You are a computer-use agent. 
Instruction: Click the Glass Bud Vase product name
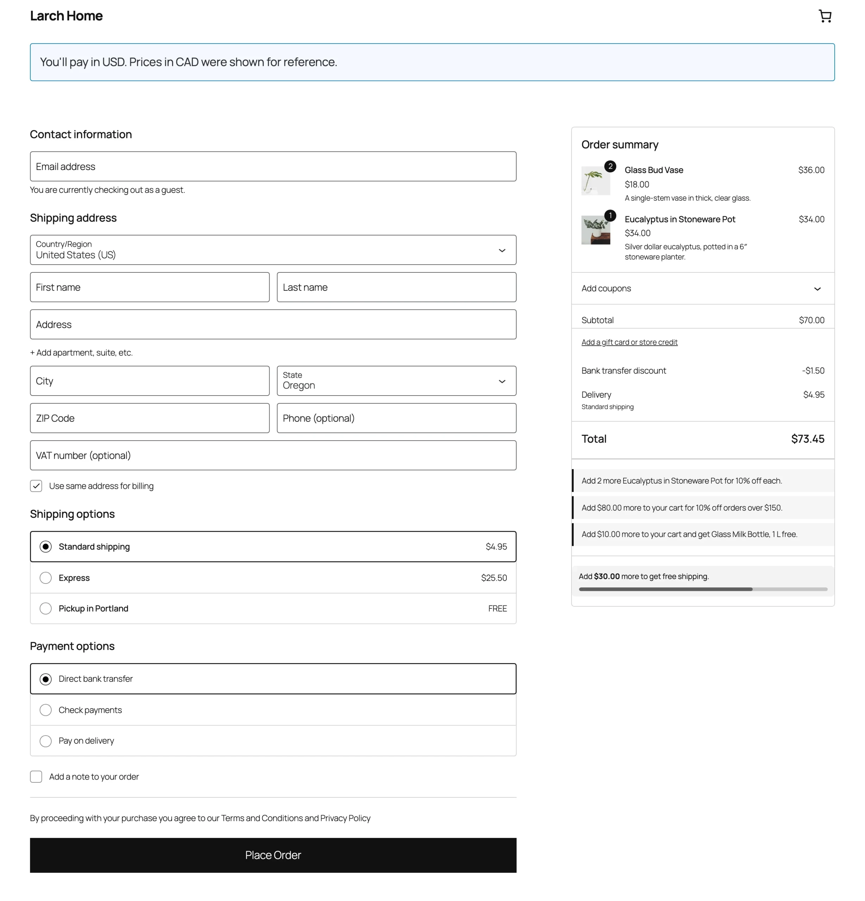[654, 170]
